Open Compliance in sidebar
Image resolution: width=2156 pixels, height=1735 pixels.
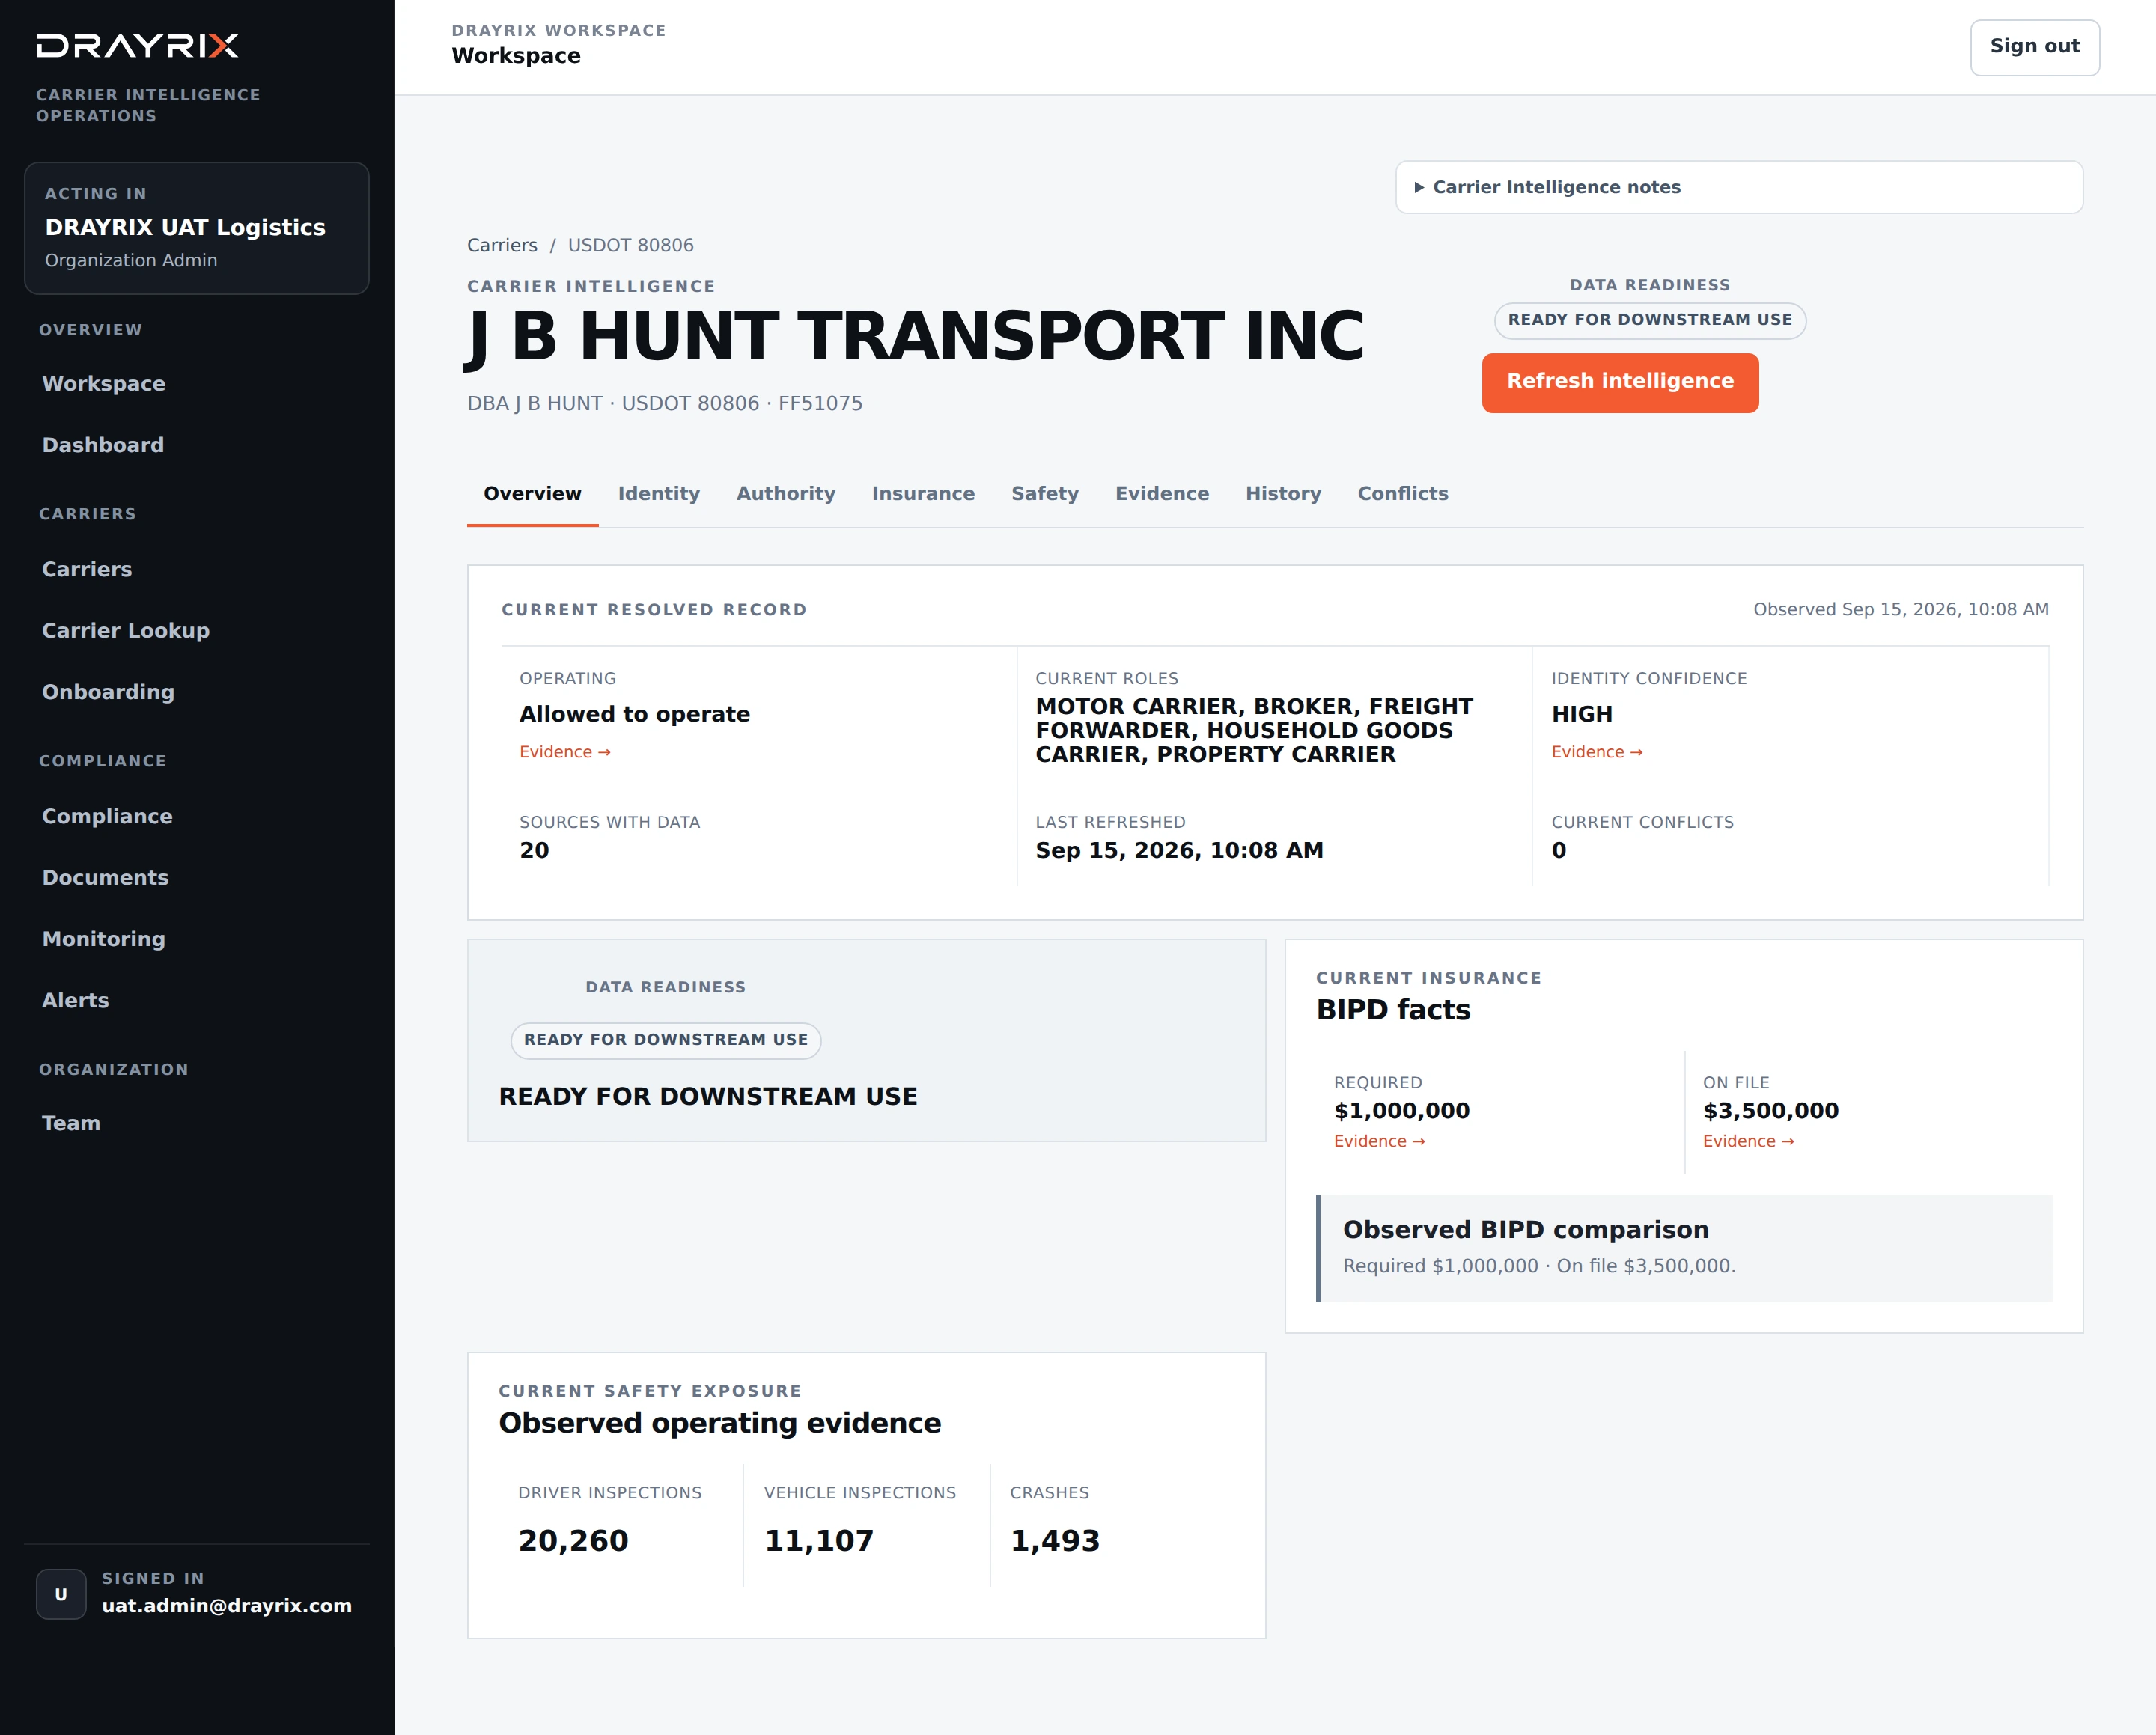[107, 816]
